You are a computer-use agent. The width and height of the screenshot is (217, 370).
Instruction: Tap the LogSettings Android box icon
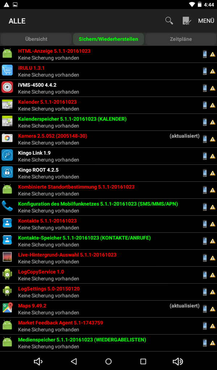point(7,291)
